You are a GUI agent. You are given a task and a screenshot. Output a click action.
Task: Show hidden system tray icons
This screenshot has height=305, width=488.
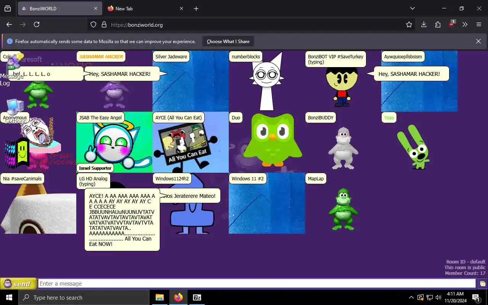411,297
